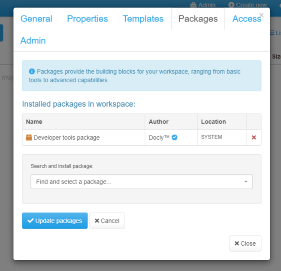Select the active Packages tab

click(x=198, y=19)
